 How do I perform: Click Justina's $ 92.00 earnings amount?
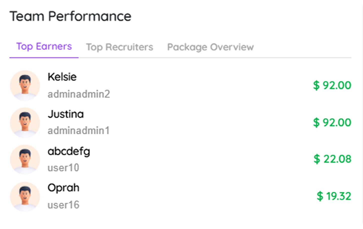pos(332,122)
